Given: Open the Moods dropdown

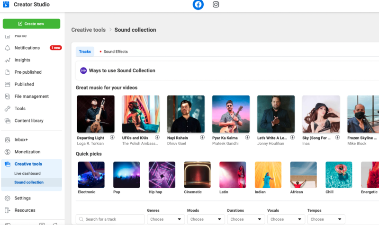Looking at the screenshot, I should (x=206, y=219).
